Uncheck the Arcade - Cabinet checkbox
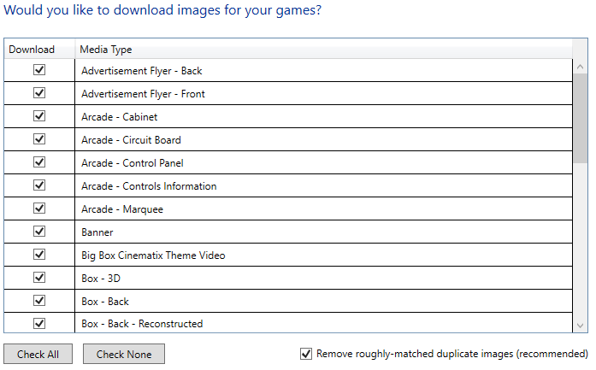Image resolution: width=596 pixels, height=370 pixels. [39, 116]
